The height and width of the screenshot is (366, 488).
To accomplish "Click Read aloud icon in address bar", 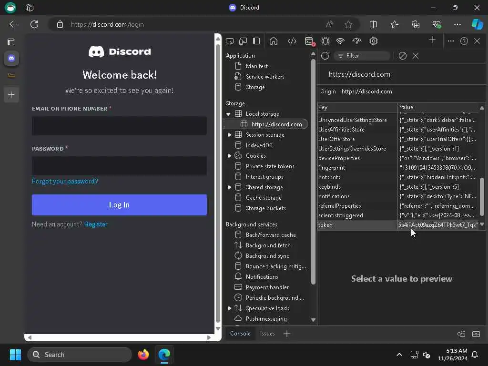I will (x=329, y=24).
